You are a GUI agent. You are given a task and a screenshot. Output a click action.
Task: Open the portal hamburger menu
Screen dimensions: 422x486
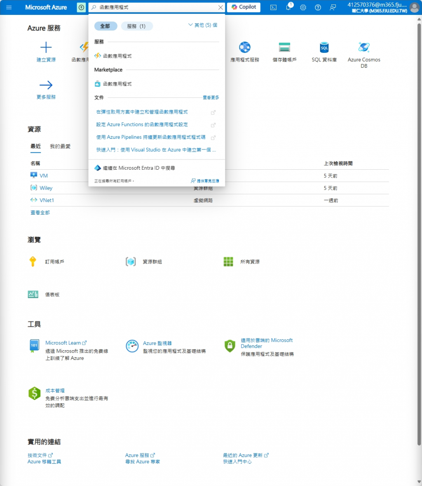click(9, 7)
